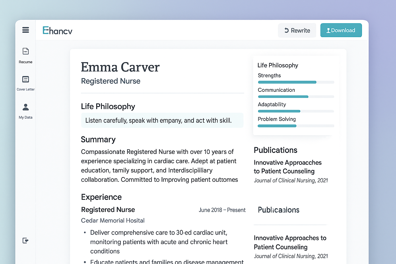Adjust the Problem Solving skill bar
396x264 pixels.
click(296, 126)
